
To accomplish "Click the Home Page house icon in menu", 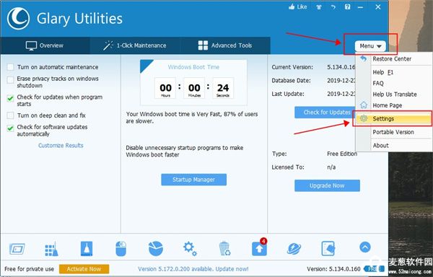I will coord(364,105).
